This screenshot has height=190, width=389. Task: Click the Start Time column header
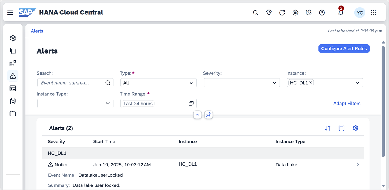(x=104, y=142)
